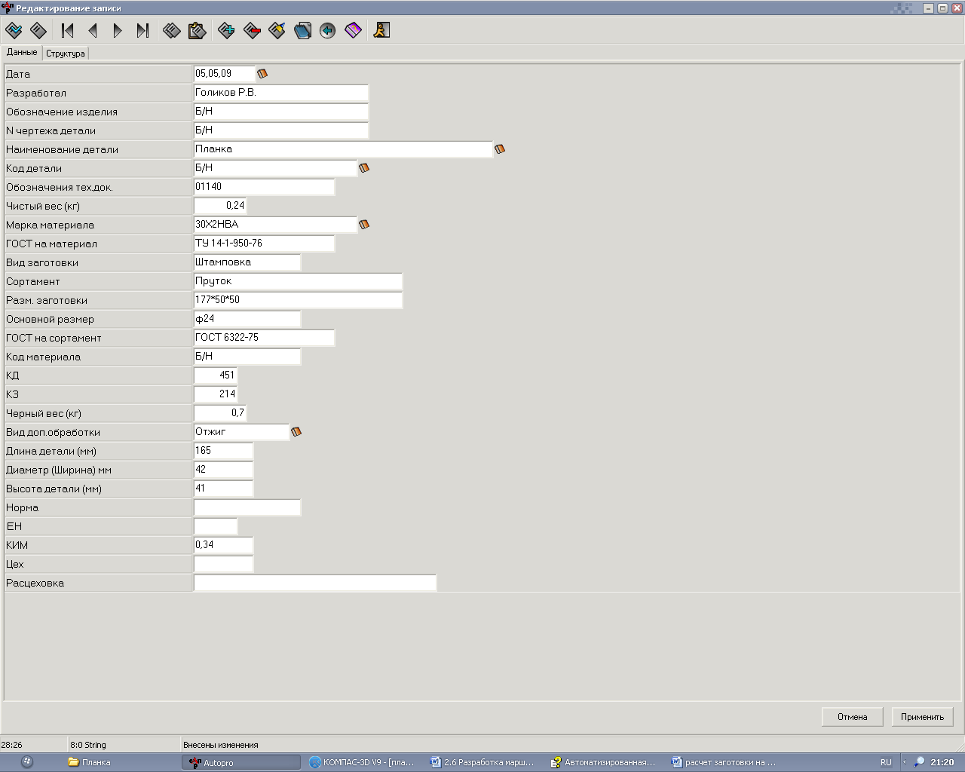Click the Диаметр (Ширина) field with 42

click(223, 470)
